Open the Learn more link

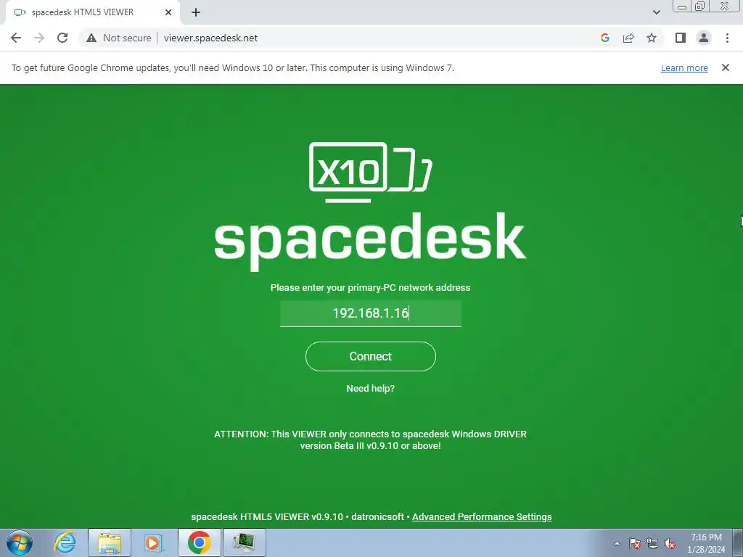click(x=684, y=67)
